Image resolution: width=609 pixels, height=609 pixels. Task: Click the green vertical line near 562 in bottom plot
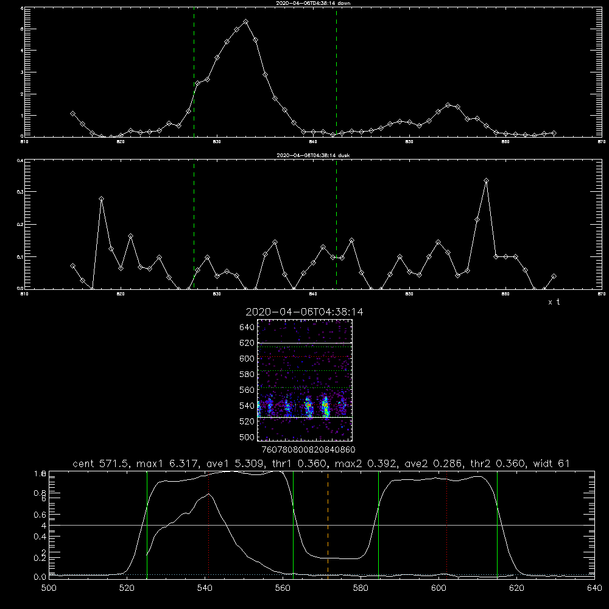[x=293, y=524]
